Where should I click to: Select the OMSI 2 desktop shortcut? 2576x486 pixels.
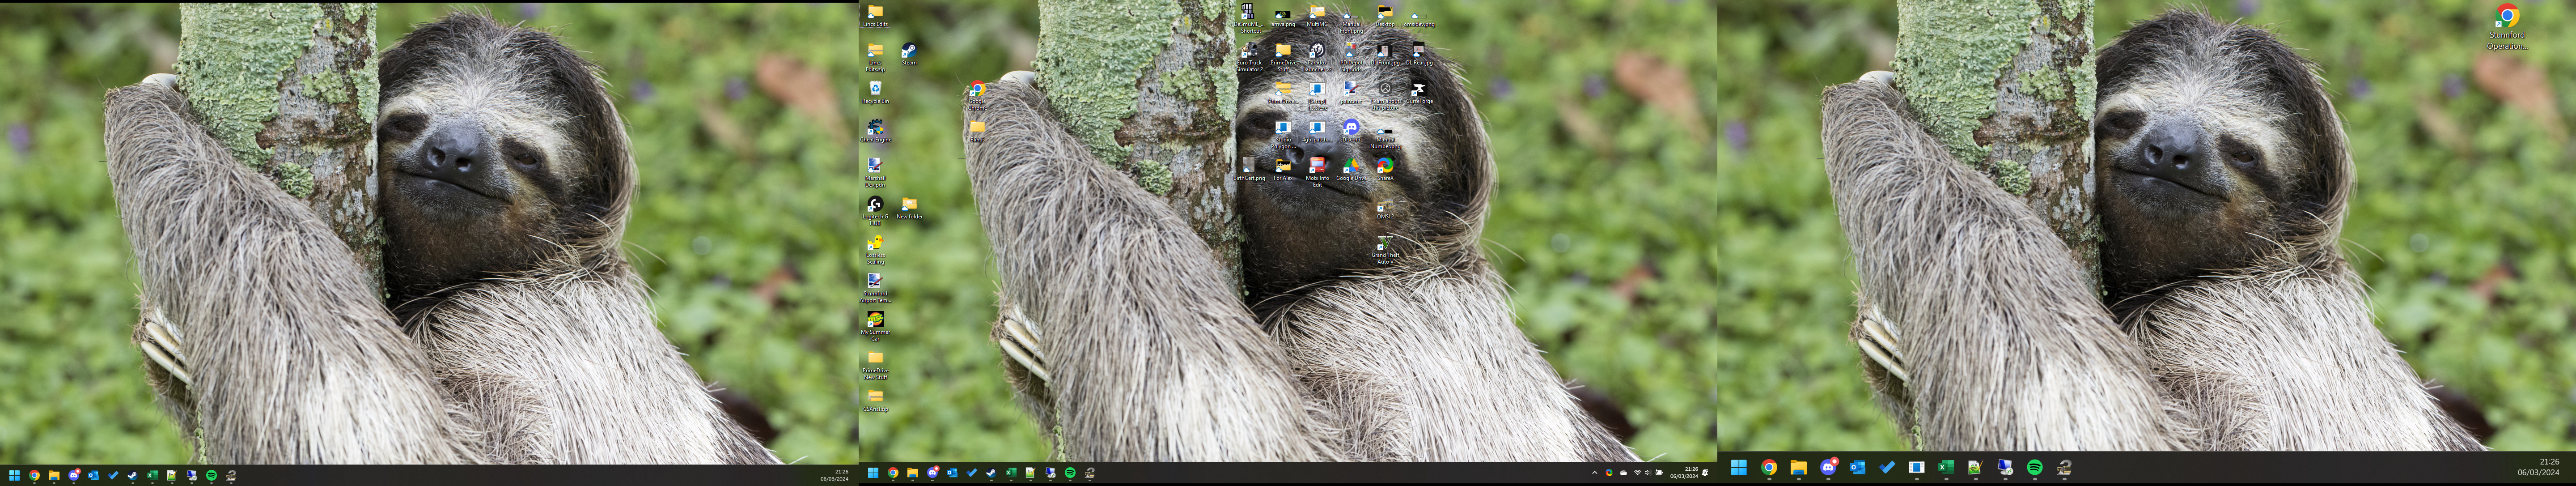click(1385, 205)
